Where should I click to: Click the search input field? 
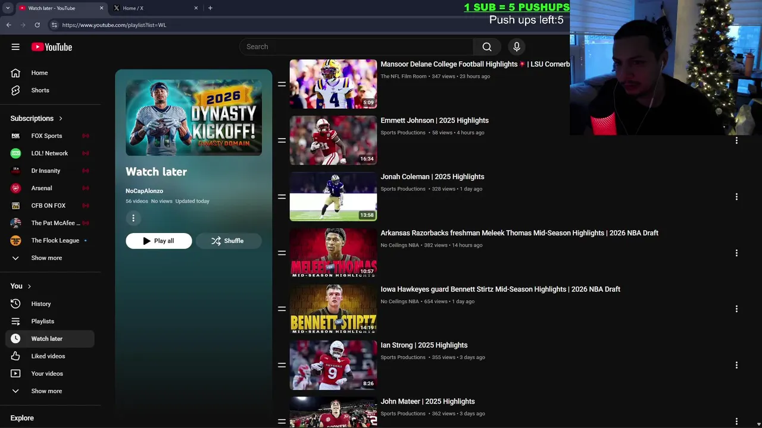coord(356,46)
